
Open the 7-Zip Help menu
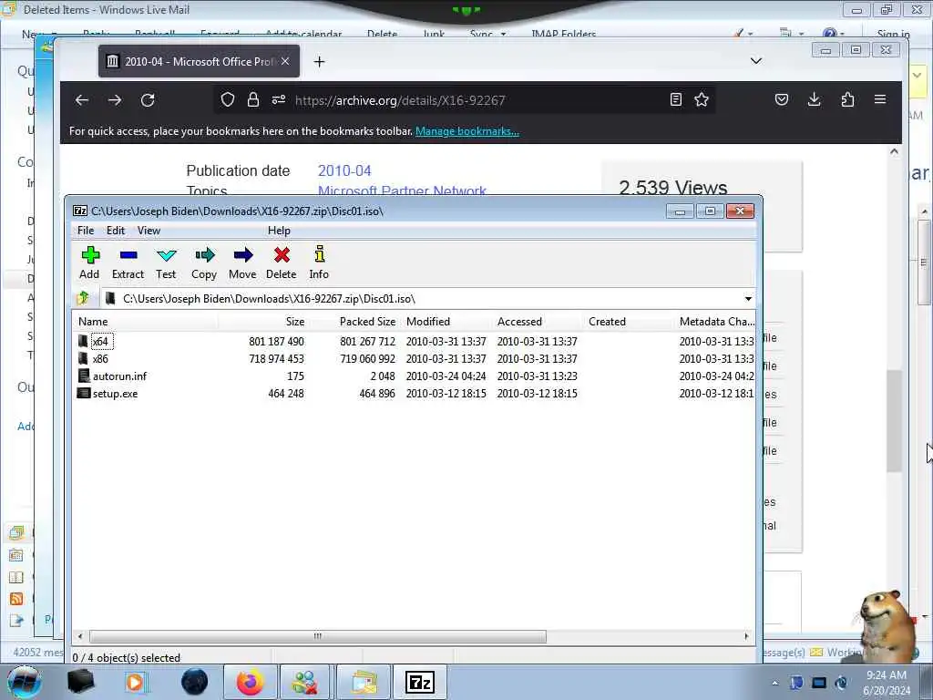coord(279,231)
